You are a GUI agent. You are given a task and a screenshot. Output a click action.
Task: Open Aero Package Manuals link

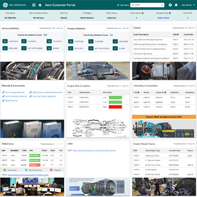15,92
